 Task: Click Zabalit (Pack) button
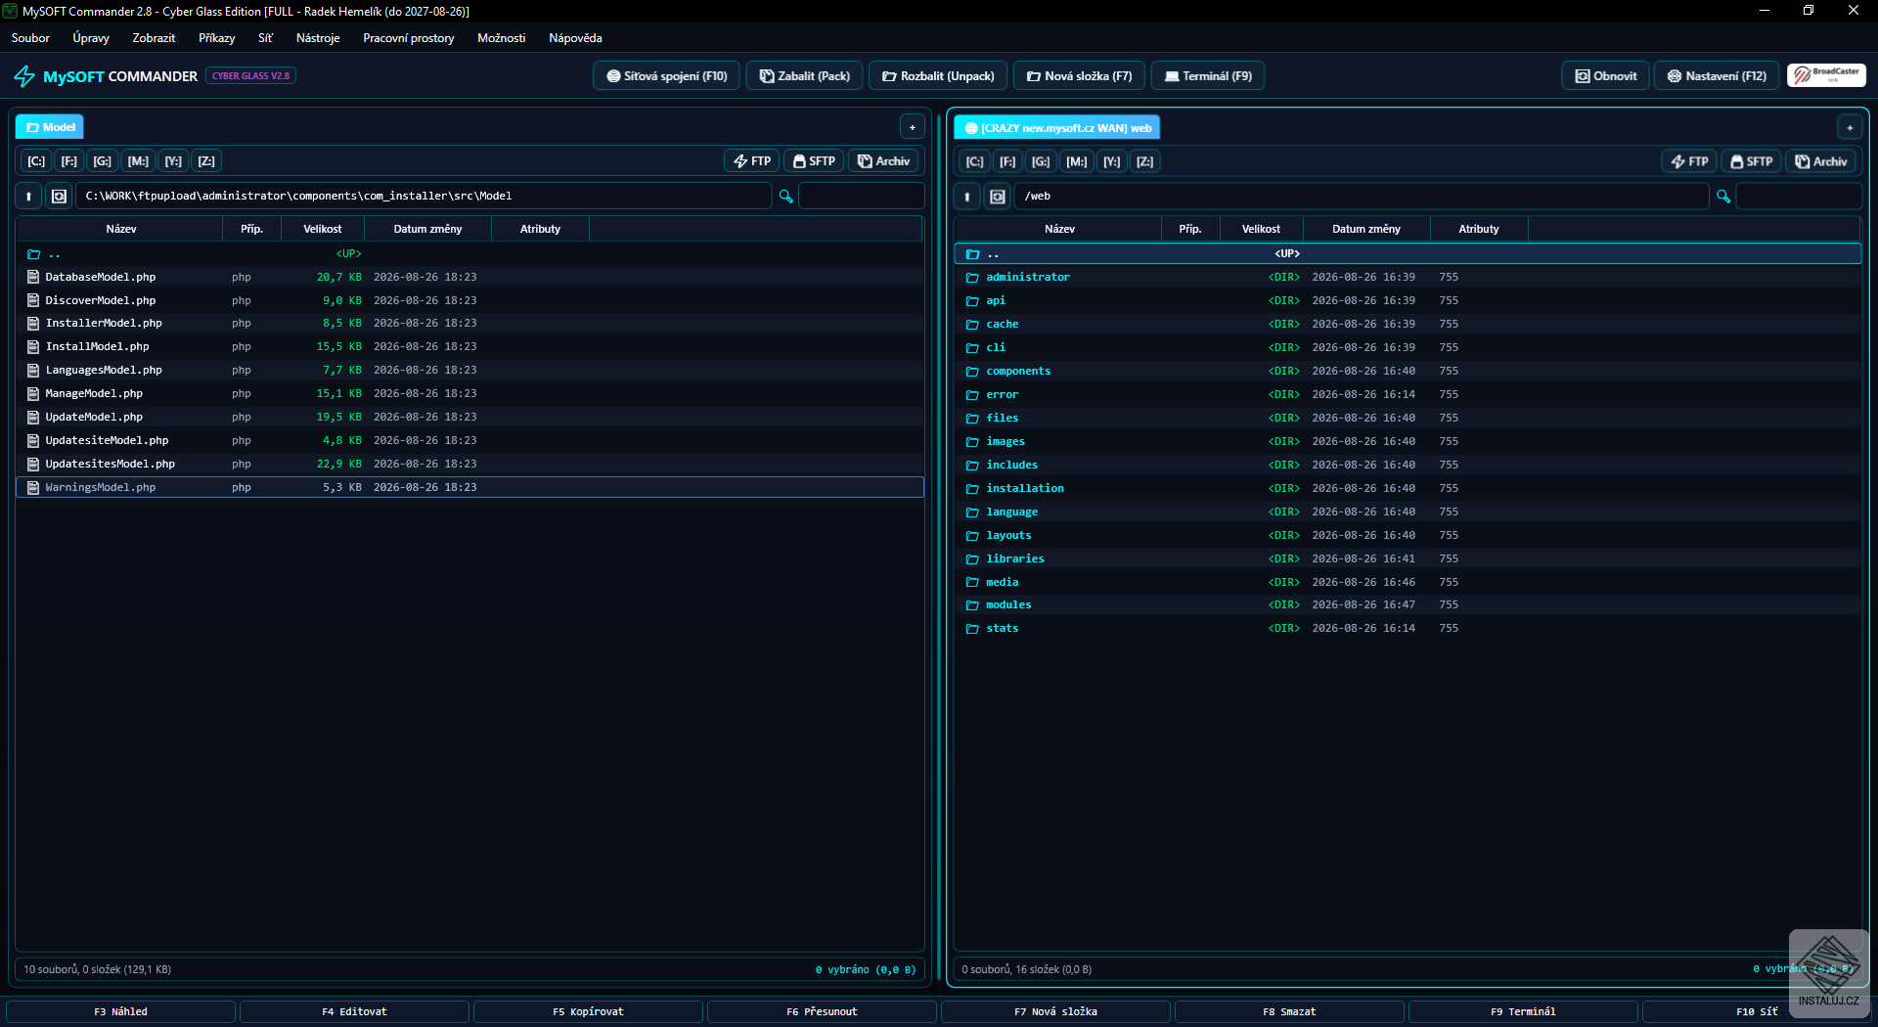point(804,76)
